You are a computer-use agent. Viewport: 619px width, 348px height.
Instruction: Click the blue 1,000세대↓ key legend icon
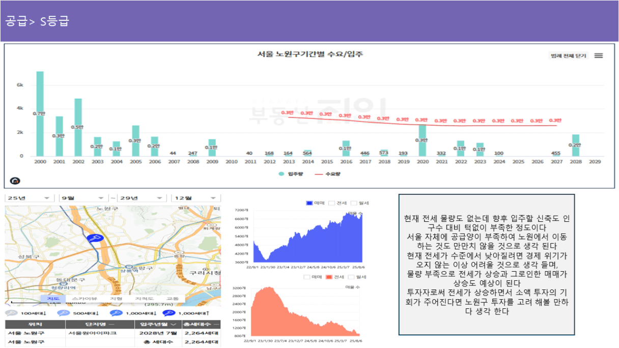pos(115,313)
